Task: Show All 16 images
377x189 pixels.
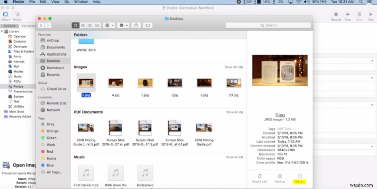Action: point(234,67)
